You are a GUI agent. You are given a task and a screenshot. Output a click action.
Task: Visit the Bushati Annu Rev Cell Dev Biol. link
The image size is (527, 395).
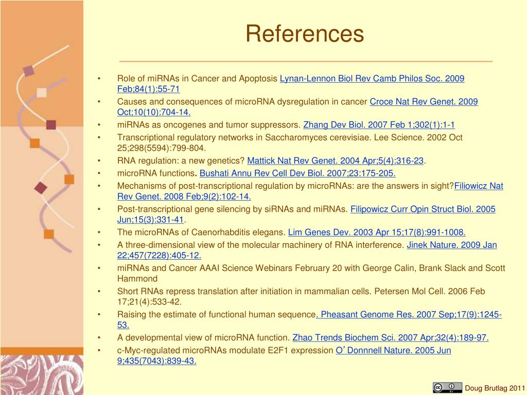(297, 173)
